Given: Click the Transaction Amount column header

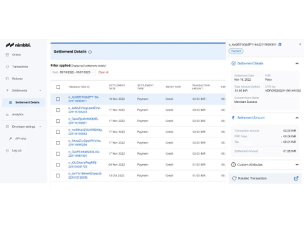Looking at the screenshot, I should tap(201, 87).
